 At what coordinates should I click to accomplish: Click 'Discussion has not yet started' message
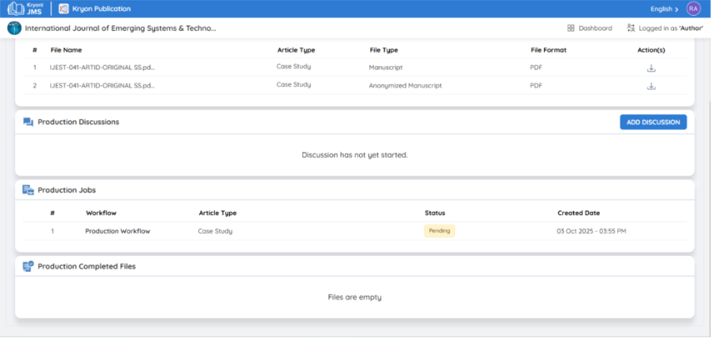tap(354, 154)
